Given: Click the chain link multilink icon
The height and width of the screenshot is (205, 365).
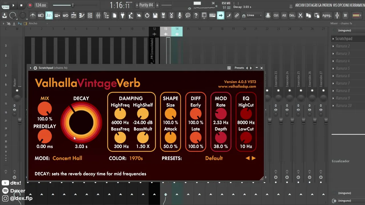Looking at the screenshot, I should (x=237, y=15).
